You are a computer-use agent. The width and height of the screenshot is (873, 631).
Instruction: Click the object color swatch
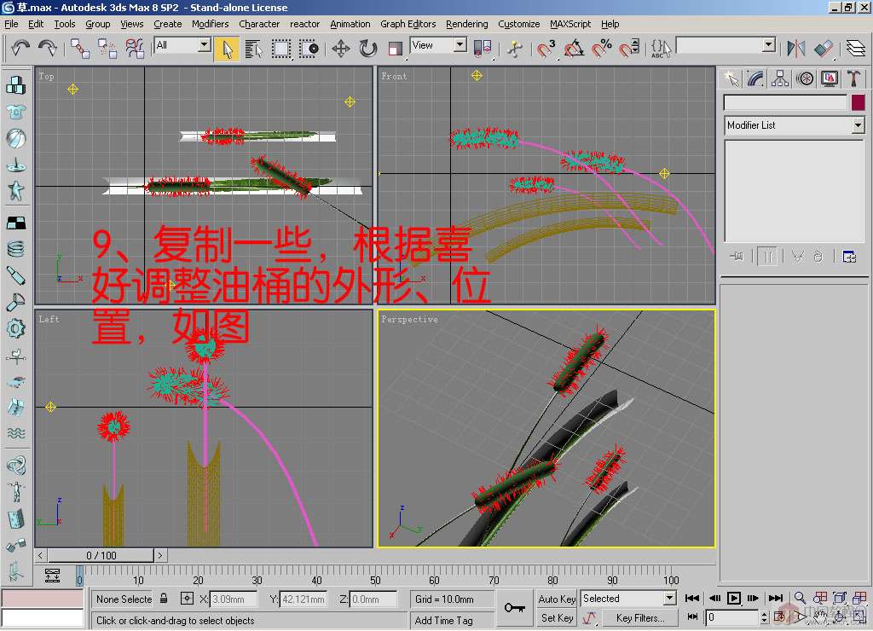pos(858,102)
